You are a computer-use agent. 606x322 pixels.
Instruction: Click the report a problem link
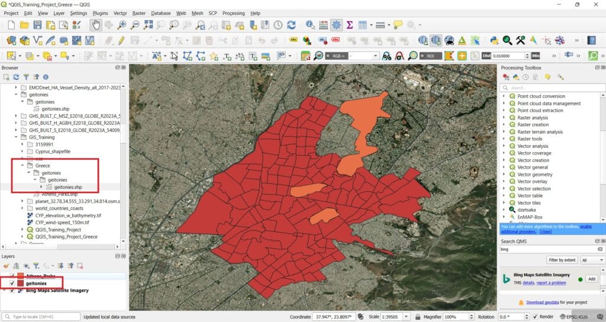551,283
